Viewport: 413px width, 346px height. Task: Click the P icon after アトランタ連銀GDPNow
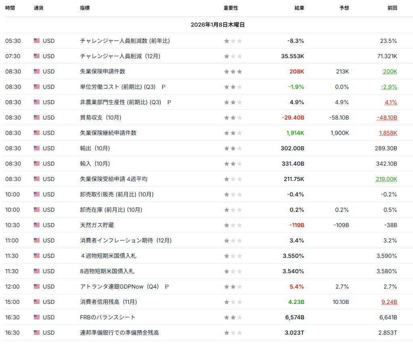coord(167,287)
